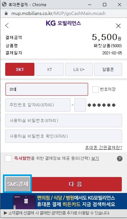This screenshot has height=219, width=127.
Task: Select the 알뜰폰 carrier tab
Action: point(108,69)
